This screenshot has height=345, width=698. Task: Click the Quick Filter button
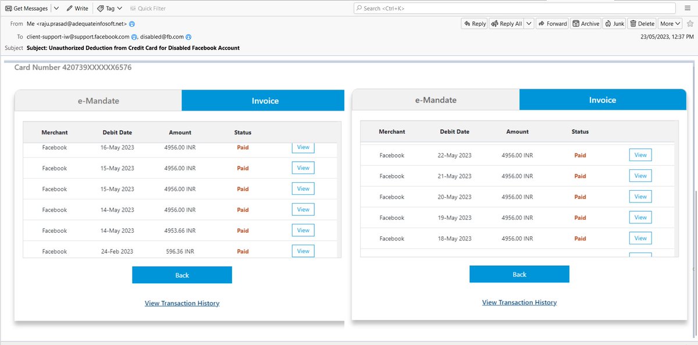tap(148, 9)
